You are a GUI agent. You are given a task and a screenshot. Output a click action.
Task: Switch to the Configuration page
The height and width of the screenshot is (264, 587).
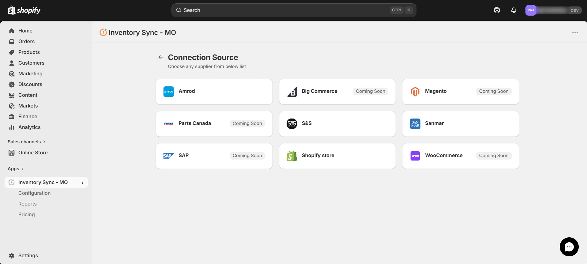tap(34, 193)
